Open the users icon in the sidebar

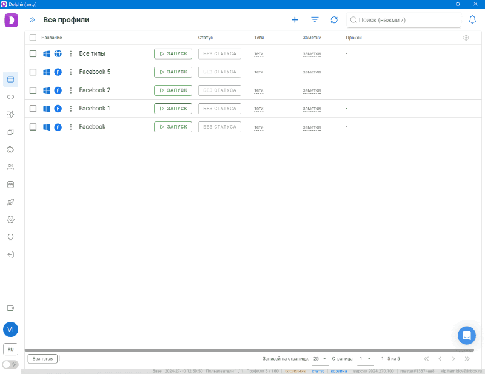[x=10, y=167]
